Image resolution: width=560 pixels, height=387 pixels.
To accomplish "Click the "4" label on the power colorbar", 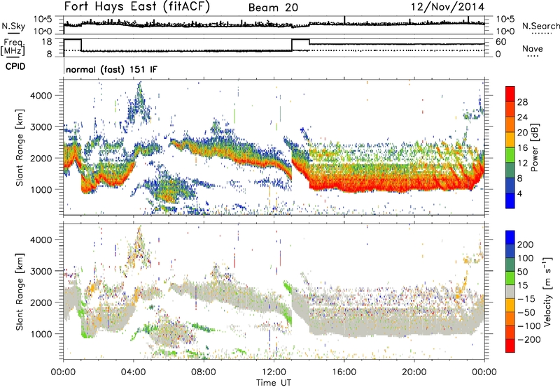I will point(520,193).
